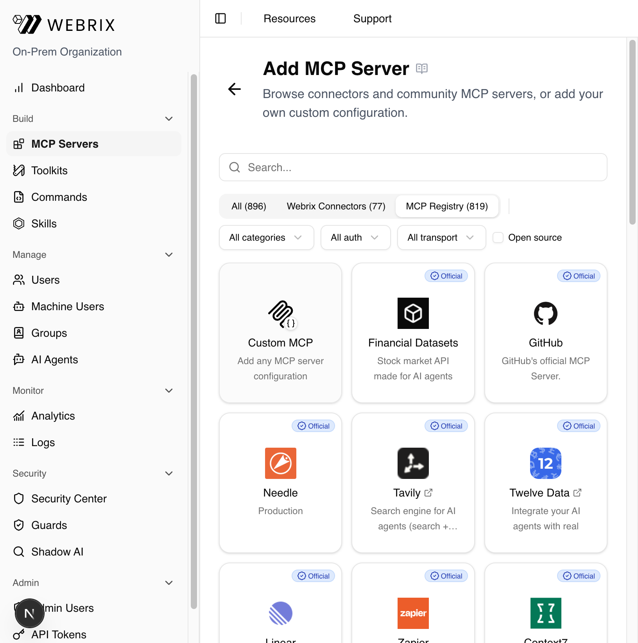Collapse the Build section
This screenshot has height=643, width=638.
coord(169,119)
